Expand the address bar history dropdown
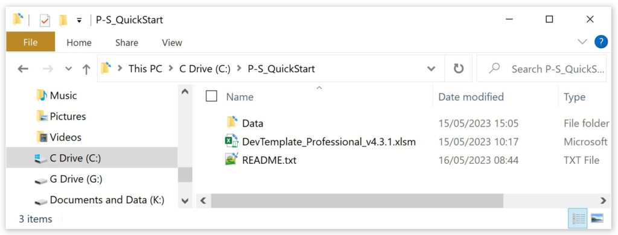The image size is (618, 235). pos(431,69)
